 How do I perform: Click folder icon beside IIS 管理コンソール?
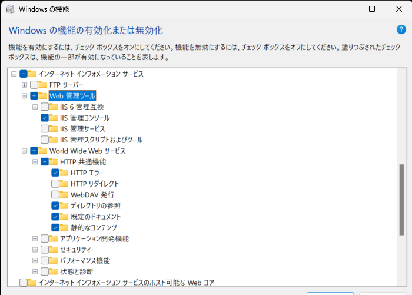point(53,118)
